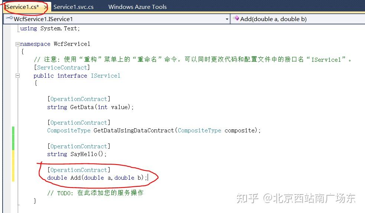Click the interface icon beside WcfService1.IService1
This screenshot has width=365, height=213.
9,18
